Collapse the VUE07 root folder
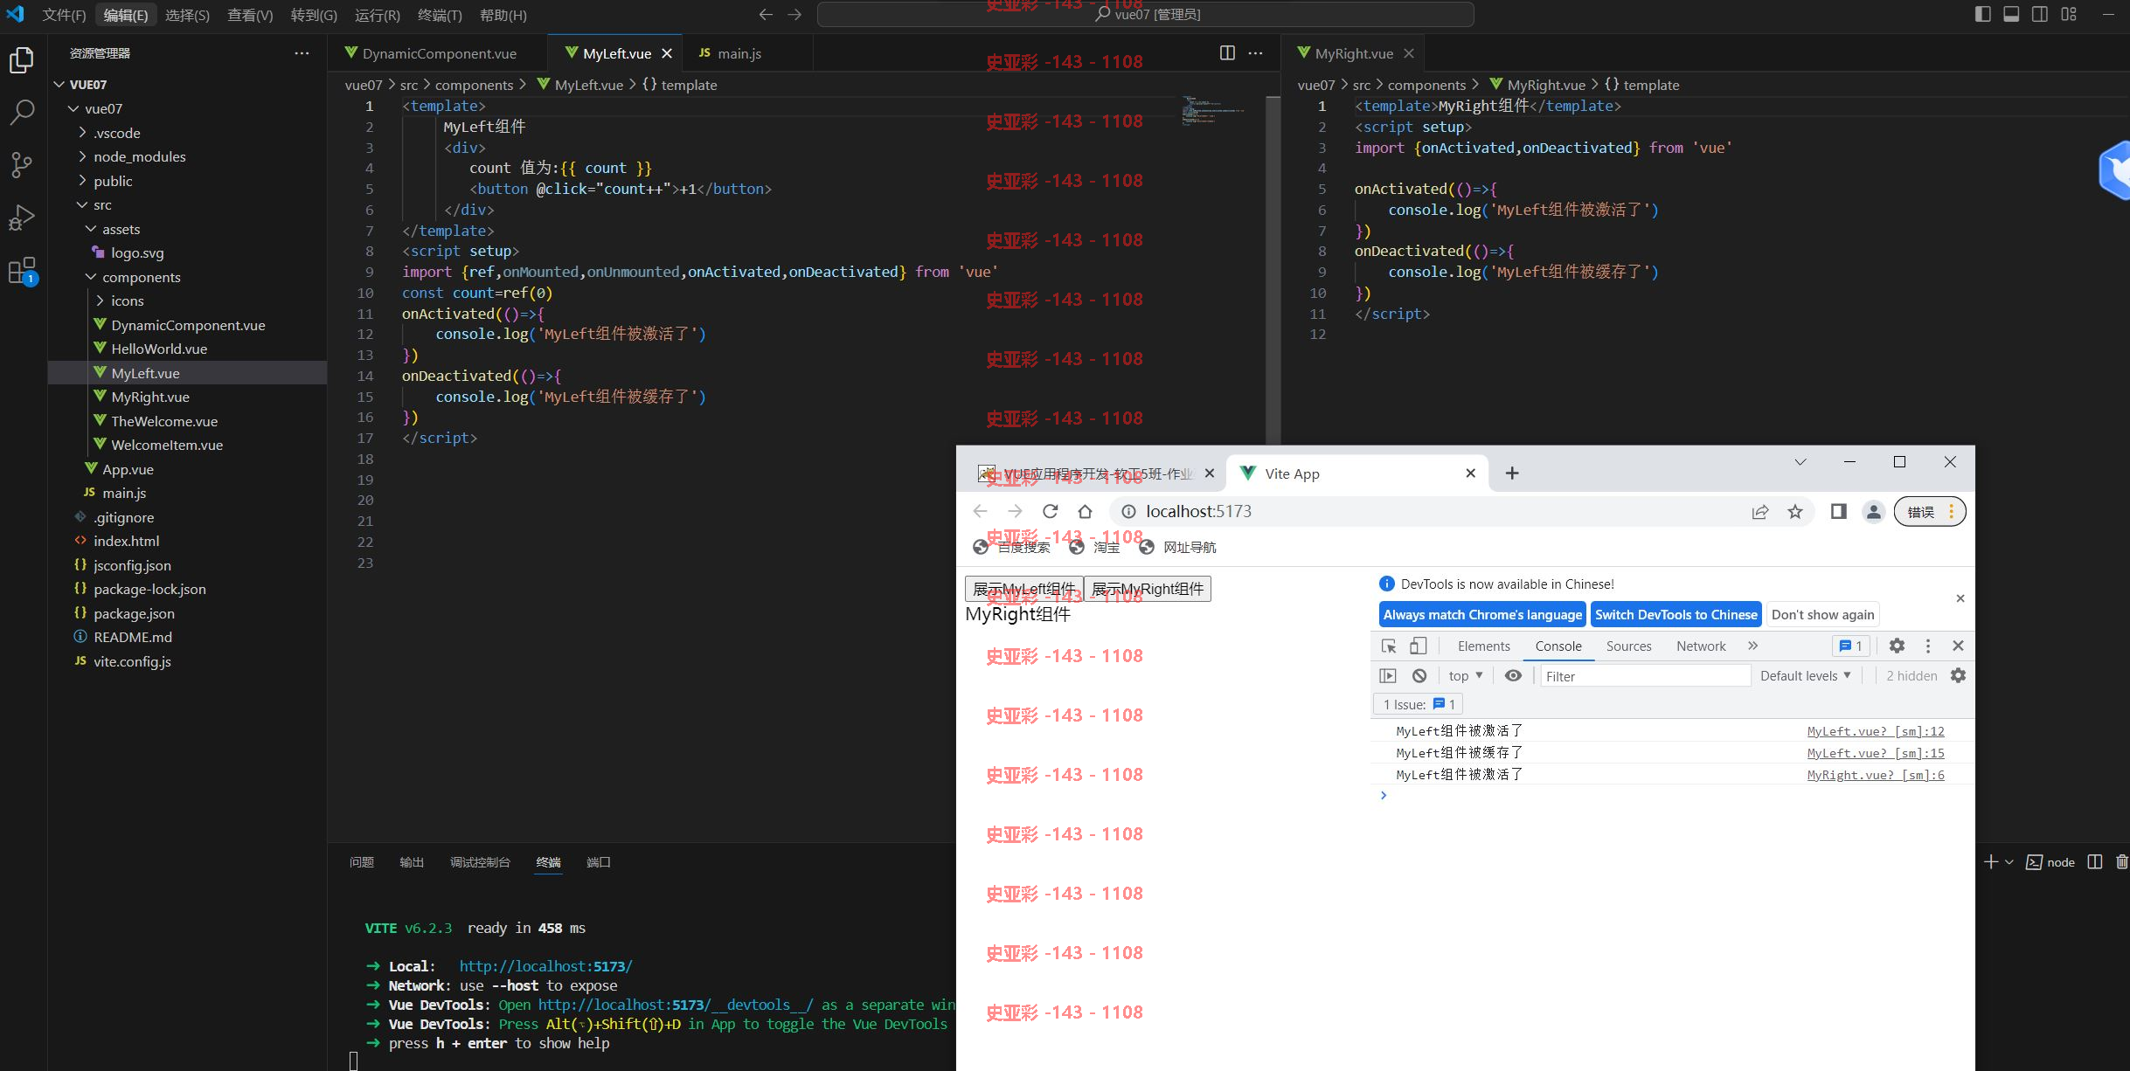This screenshot has height=1071, width=2130. point(59,85)
